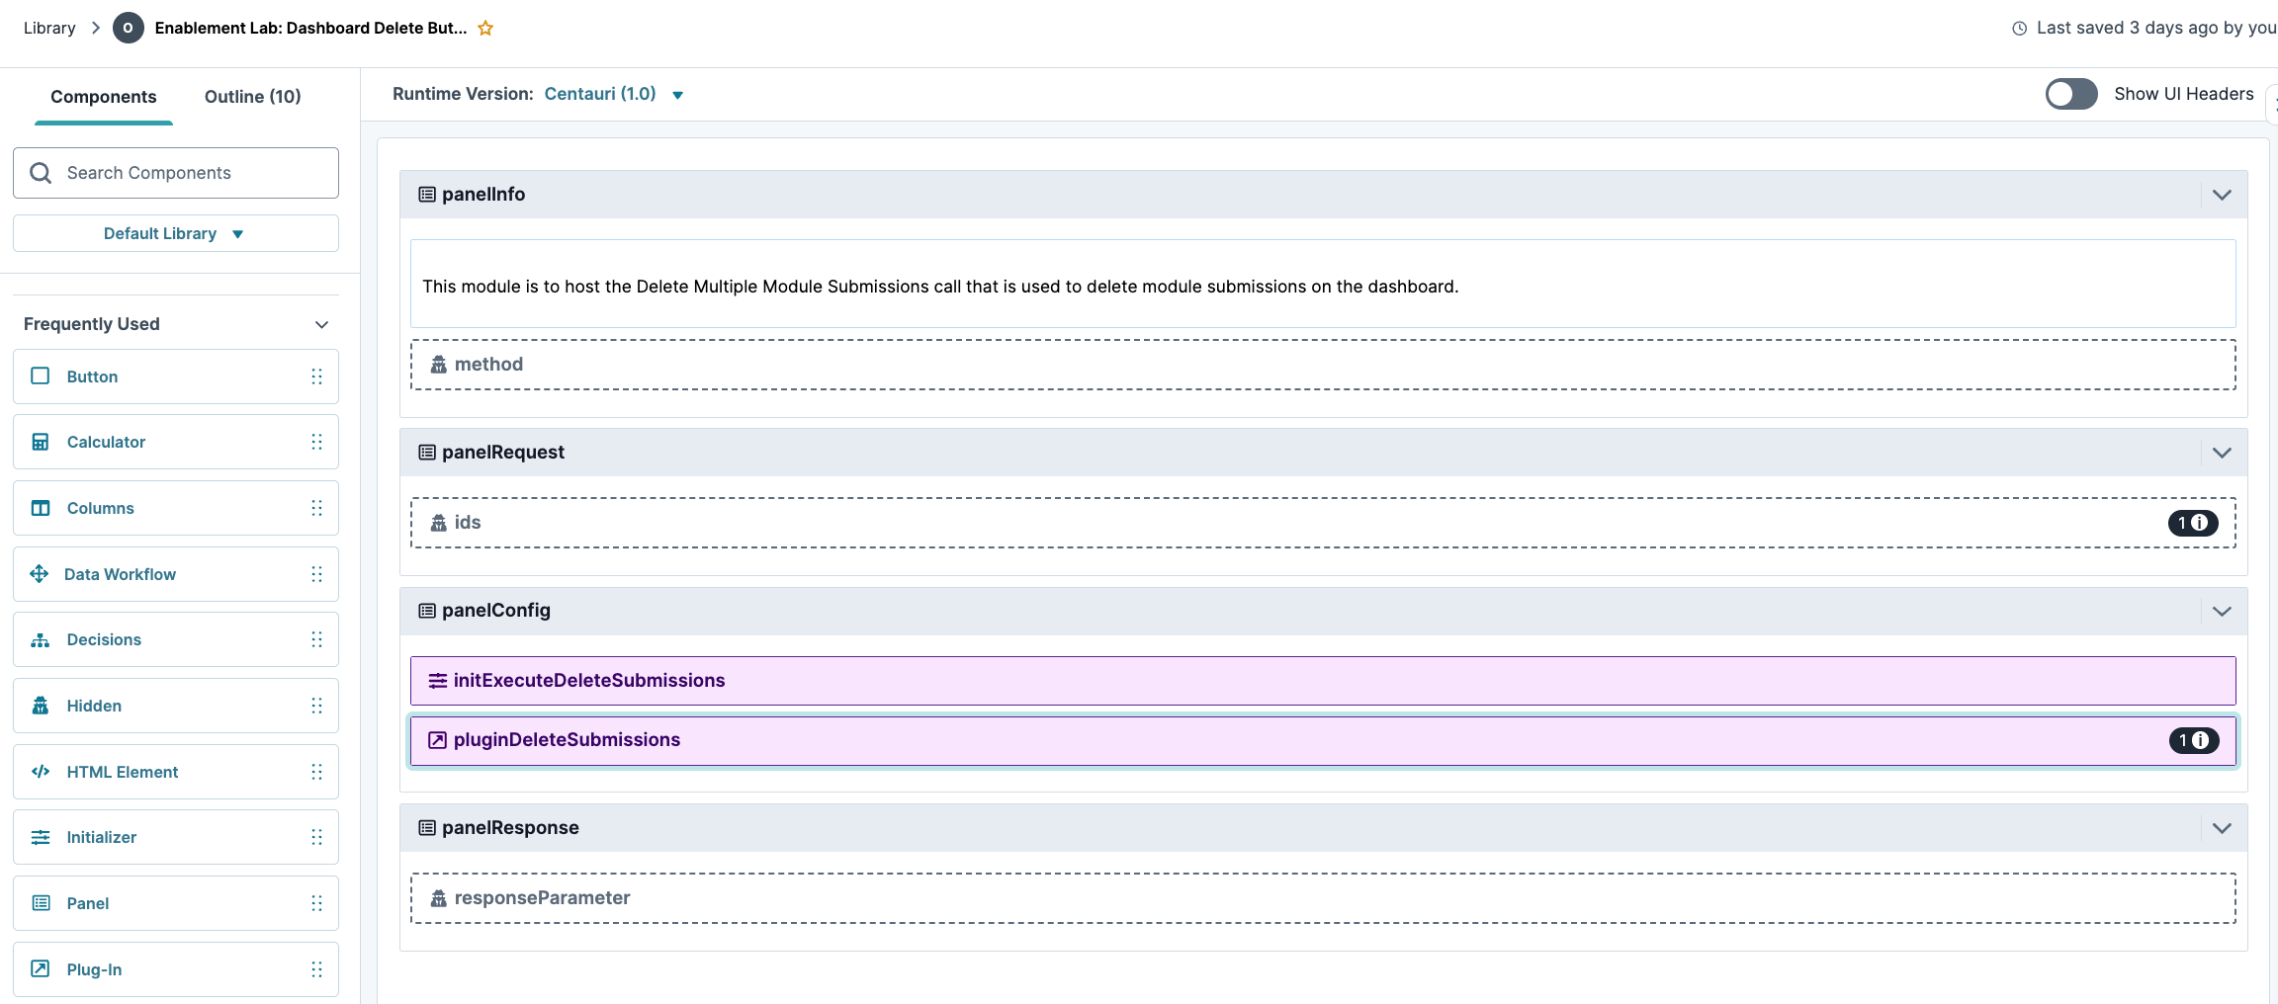Star the Enablement Lab module title
Viewport: 2278px width, 1004px height.
[x=485, y=28]
